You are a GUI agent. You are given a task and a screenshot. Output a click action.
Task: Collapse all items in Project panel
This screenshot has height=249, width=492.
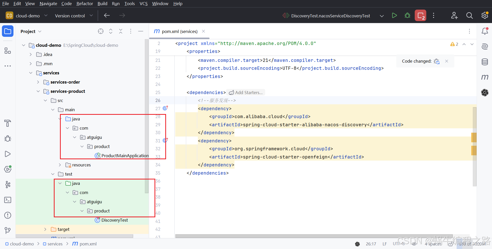[121, 31]
